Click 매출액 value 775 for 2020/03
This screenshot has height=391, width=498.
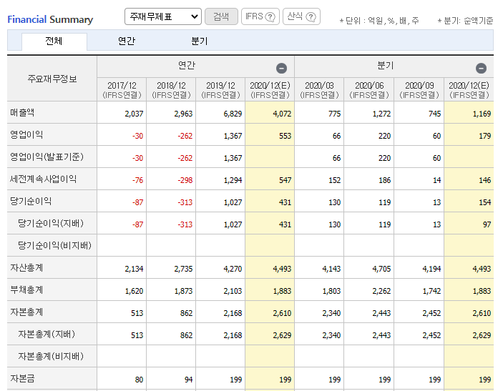pyautogui.click(x=334, y=114)
